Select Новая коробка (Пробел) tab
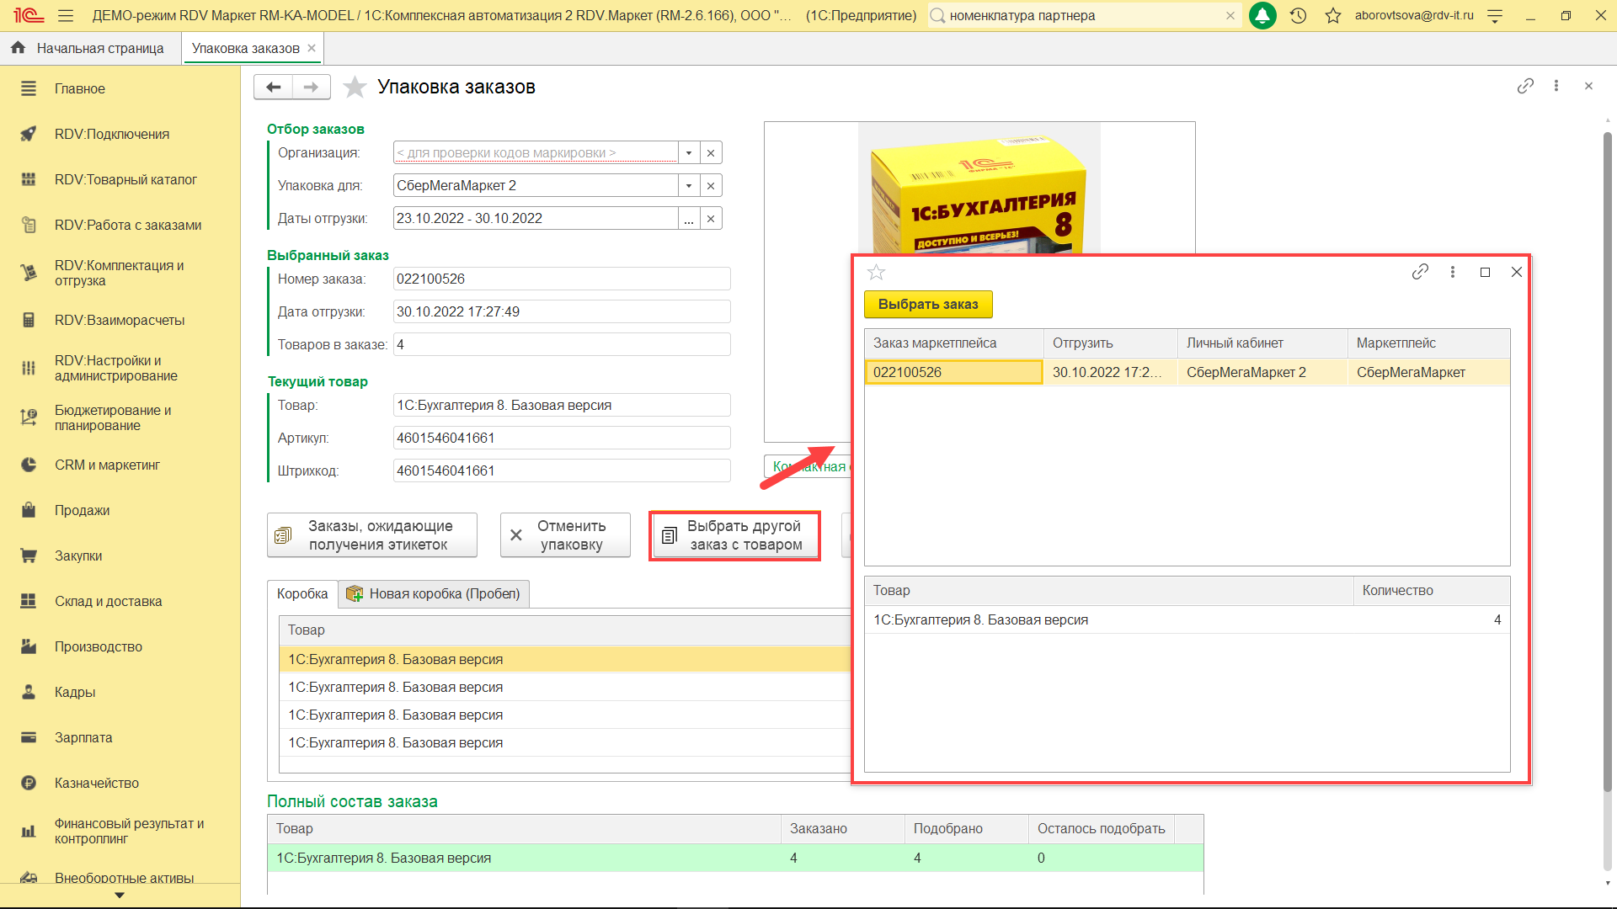 435,593
